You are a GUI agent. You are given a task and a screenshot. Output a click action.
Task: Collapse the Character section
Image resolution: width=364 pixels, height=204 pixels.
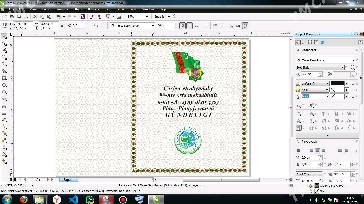tap(298, 50)
